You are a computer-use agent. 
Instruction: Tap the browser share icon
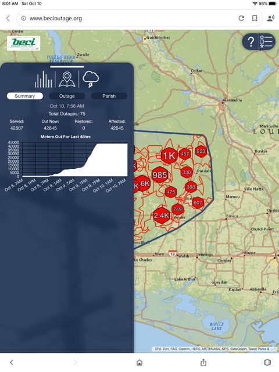tap(203, 362)
